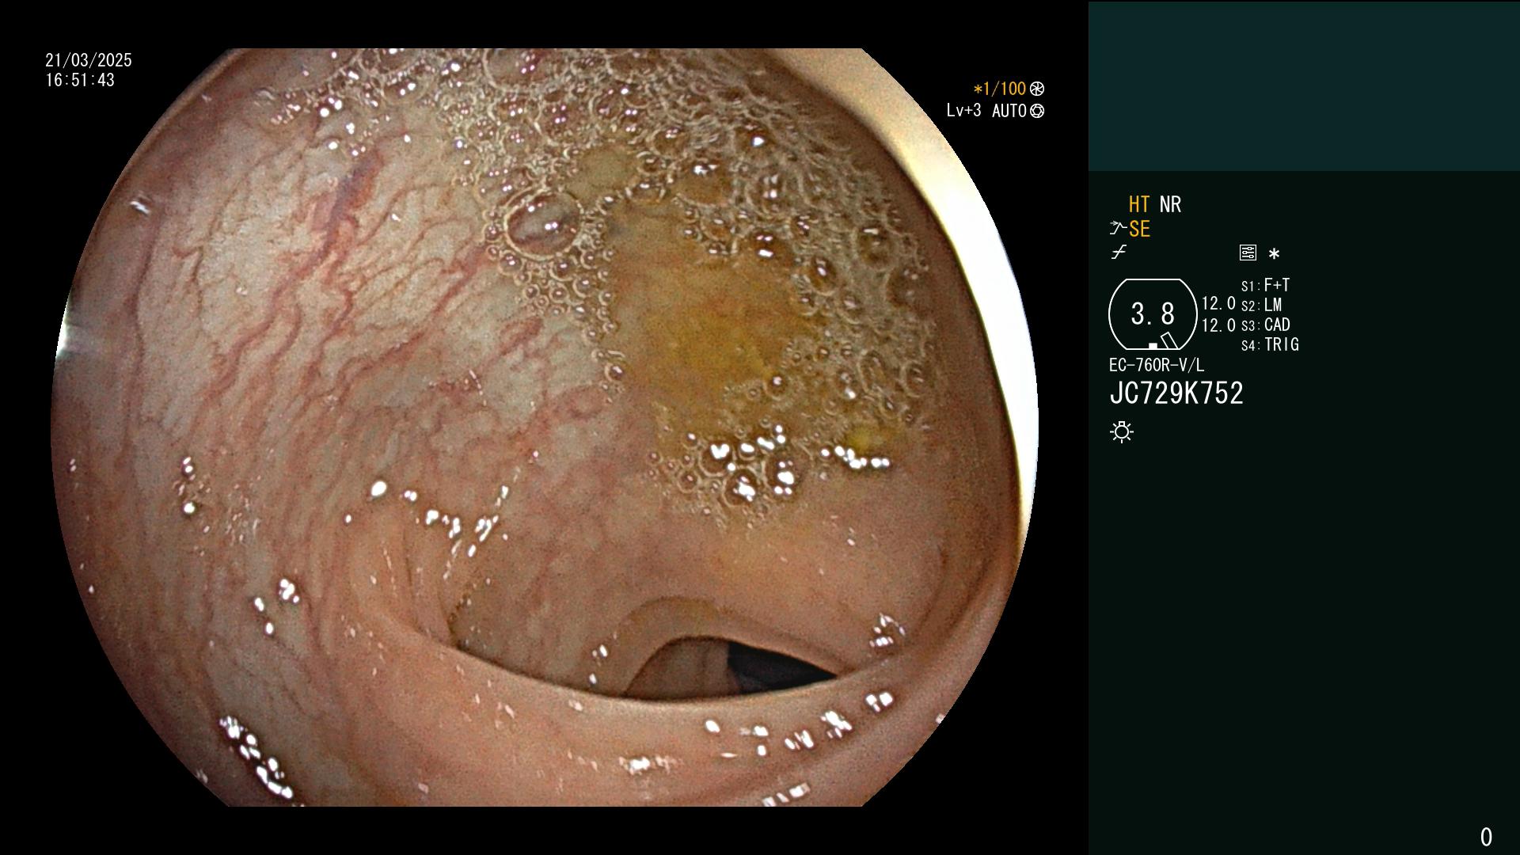
Task: Click the lower 12.0 value
Action: 1218,325
